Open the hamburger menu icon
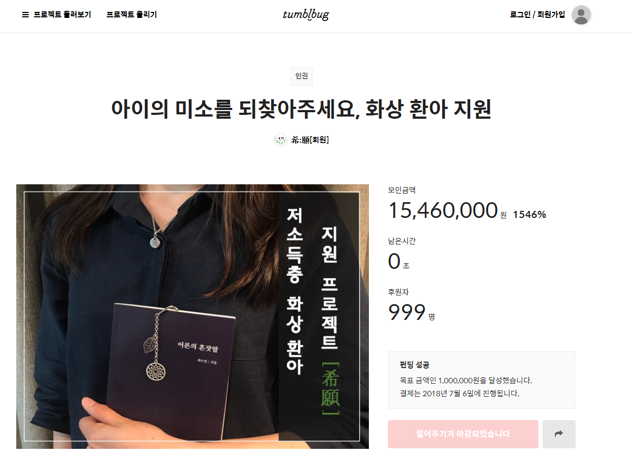 (x=25, y=15)
